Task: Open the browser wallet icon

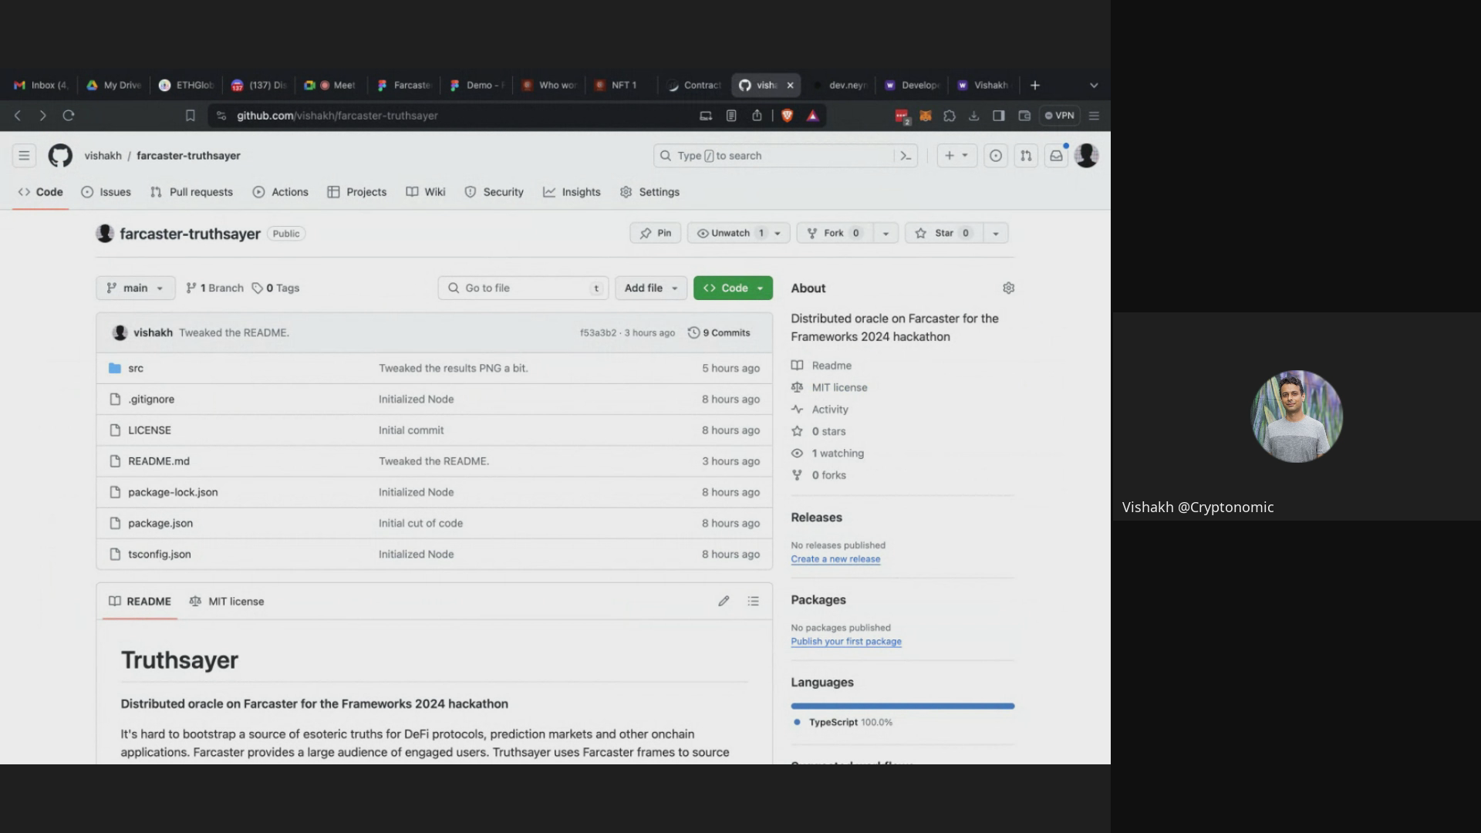Action: tap(1024, 116)
